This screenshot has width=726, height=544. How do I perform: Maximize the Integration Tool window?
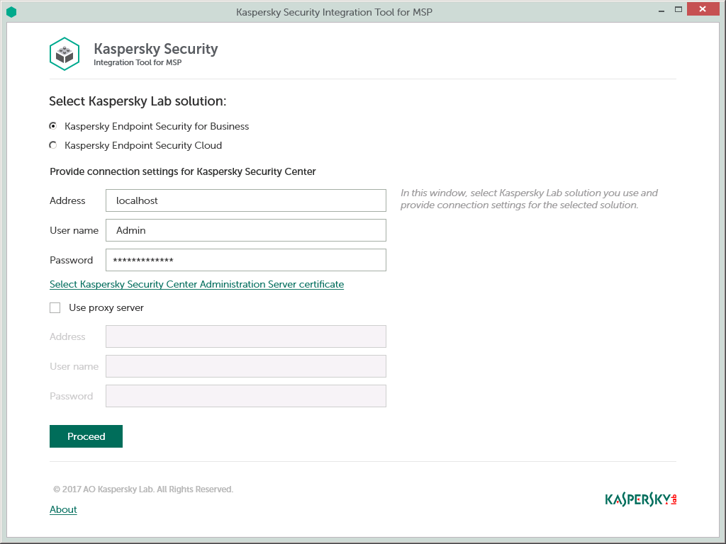click(x=678, y=8)
